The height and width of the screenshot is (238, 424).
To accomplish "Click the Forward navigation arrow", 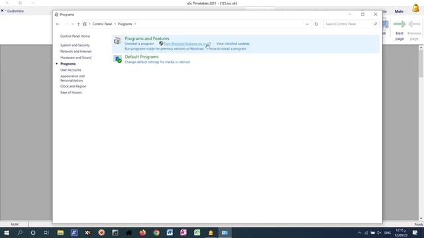I will (66, 24).
